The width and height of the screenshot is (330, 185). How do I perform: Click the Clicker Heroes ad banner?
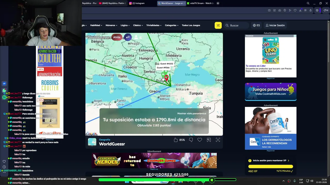pyautogui.click(x=154, y=161)
